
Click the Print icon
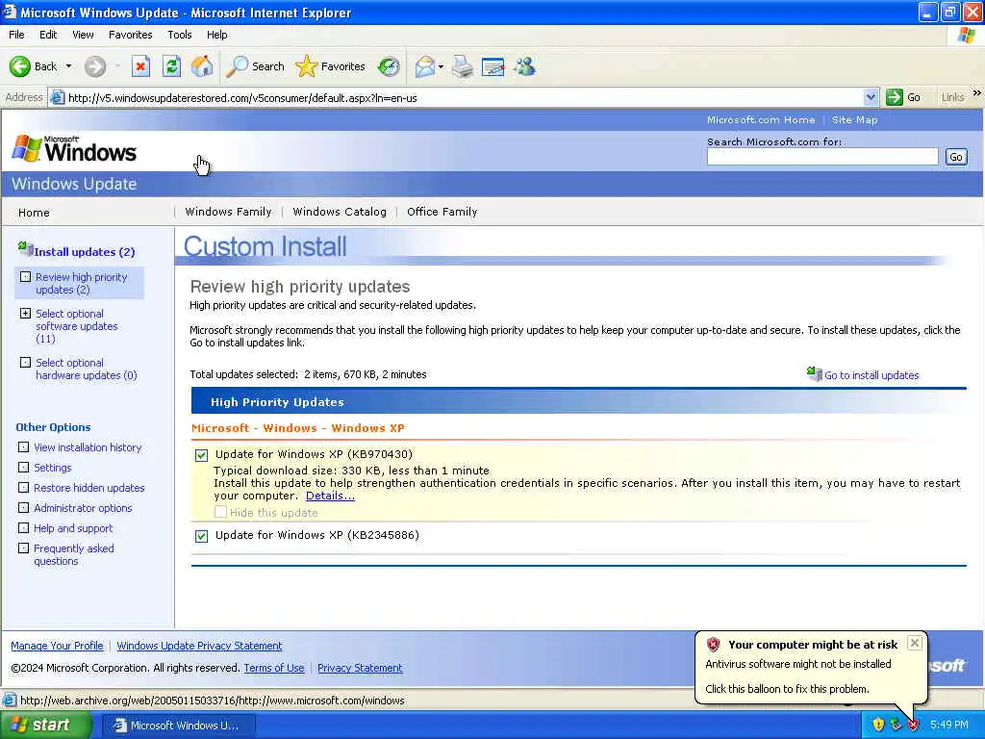(463, 66)
